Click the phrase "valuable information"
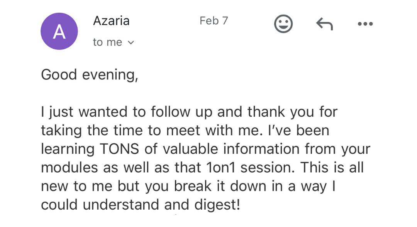This screenshot has height=227, width=417. tap(231, 149)
